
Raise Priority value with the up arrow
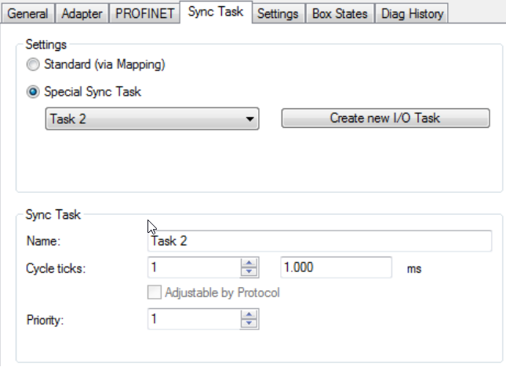pos(249,314)
